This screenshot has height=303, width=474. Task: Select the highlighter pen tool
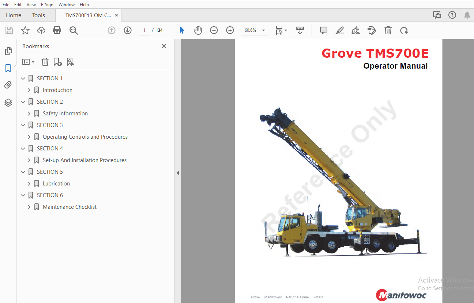tap(340, 30)
